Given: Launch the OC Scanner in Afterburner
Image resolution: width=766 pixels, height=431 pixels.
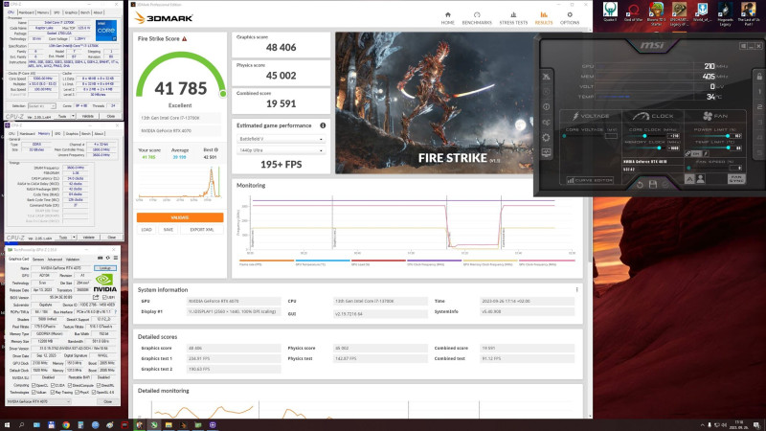Looking at the screenshot, I should click(546, 123).
